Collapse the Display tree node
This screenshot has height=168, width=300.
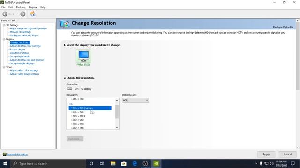[4, 39]
